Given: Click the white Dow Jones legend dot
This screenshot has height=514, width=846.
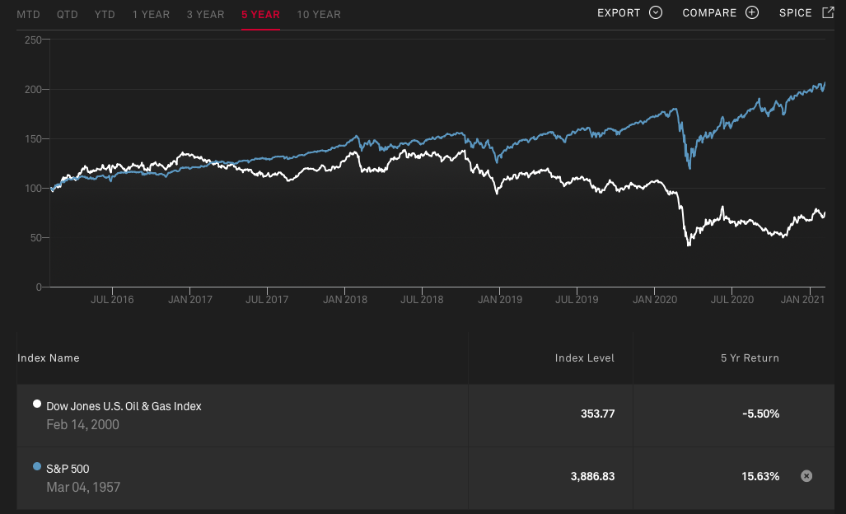Looking at the screenshot, I should point(37,404).
